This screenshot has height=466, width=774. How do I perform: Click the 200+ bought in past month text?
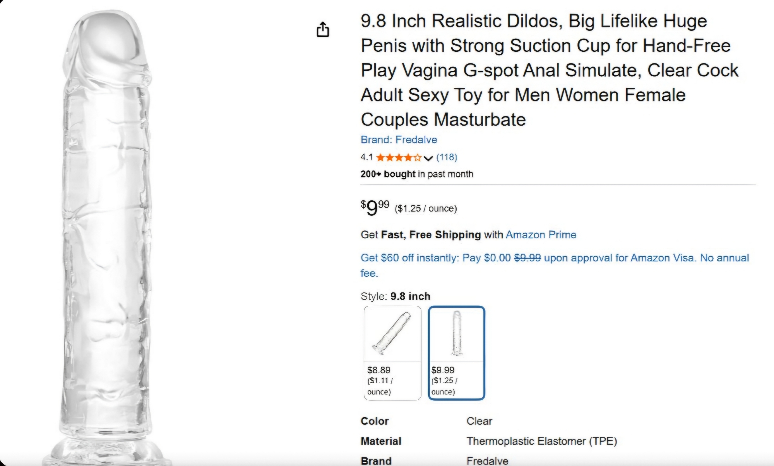(417, 174)
